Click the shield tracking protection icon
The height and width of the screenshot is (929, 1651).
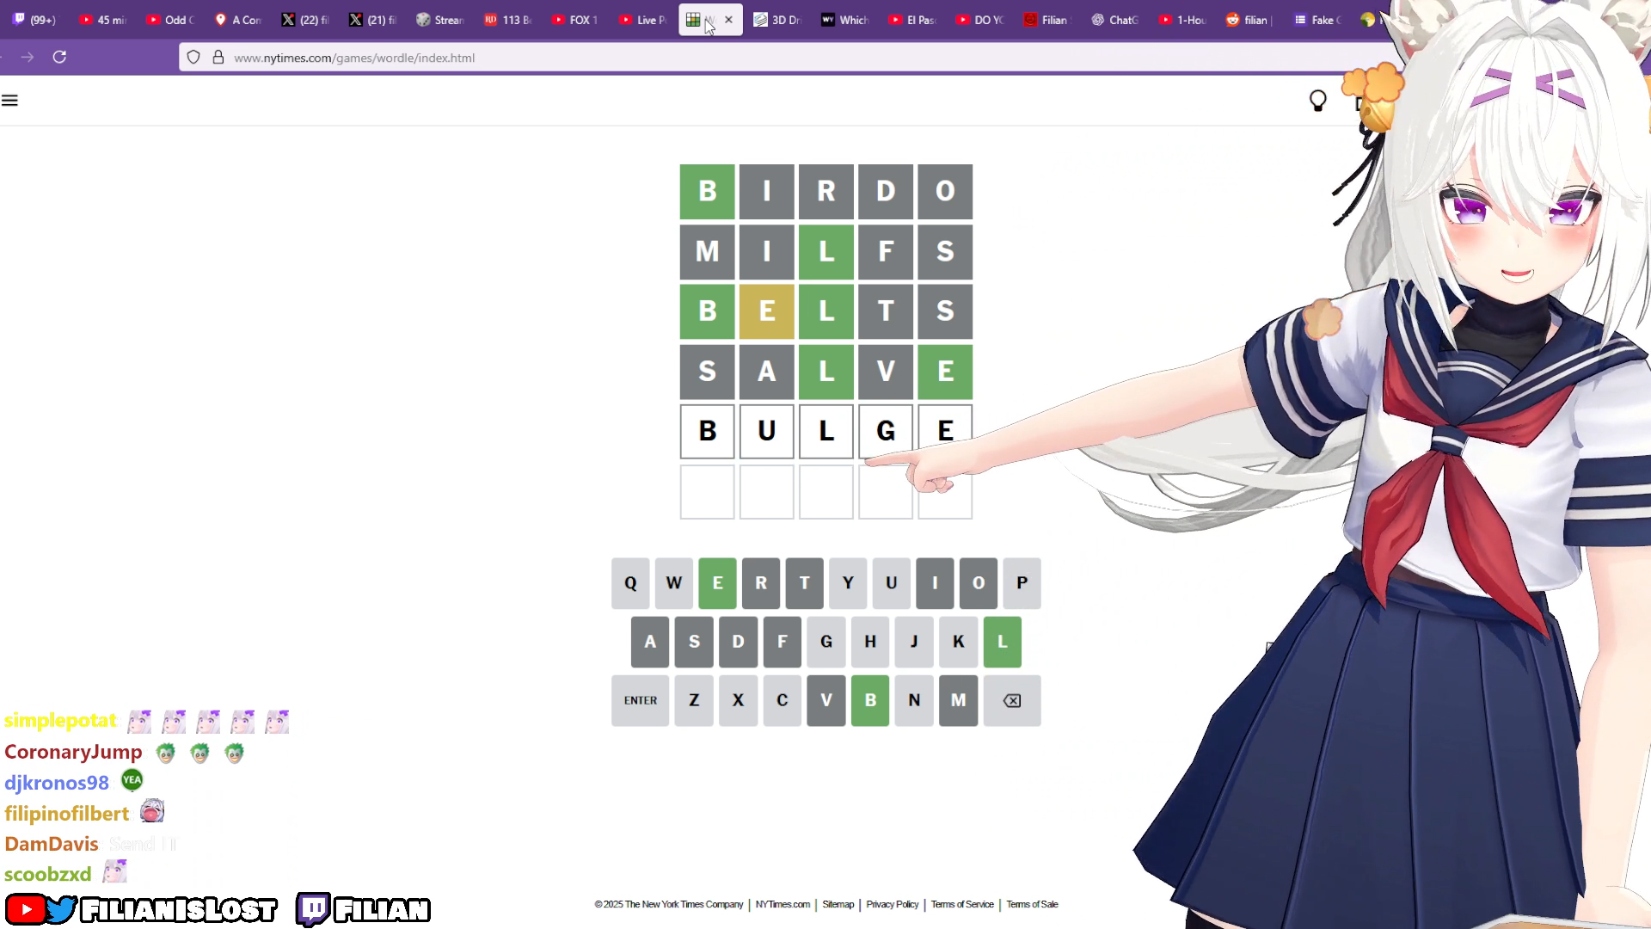tap(193, 58)
